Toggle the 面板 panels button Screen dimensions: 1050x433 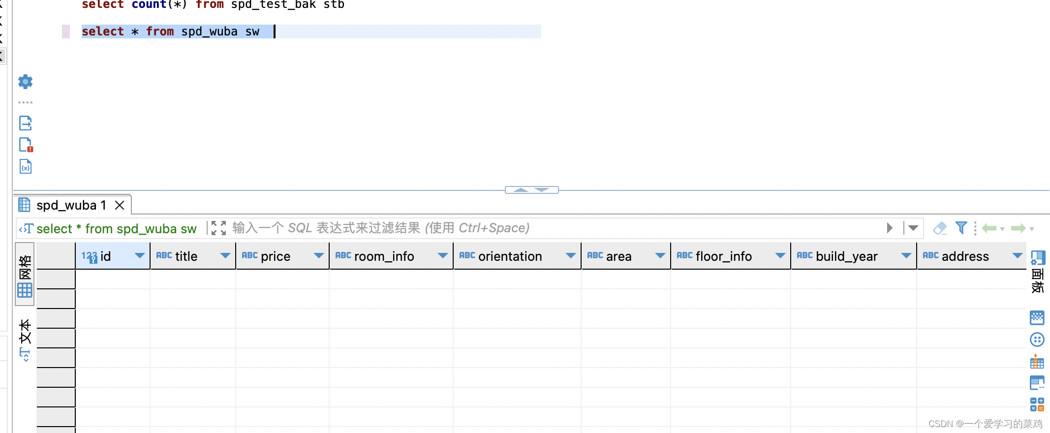(1038, 272)
